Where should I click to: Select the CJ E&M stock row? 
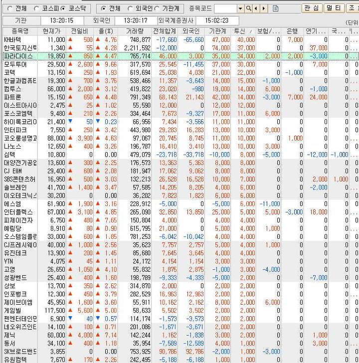180,171
